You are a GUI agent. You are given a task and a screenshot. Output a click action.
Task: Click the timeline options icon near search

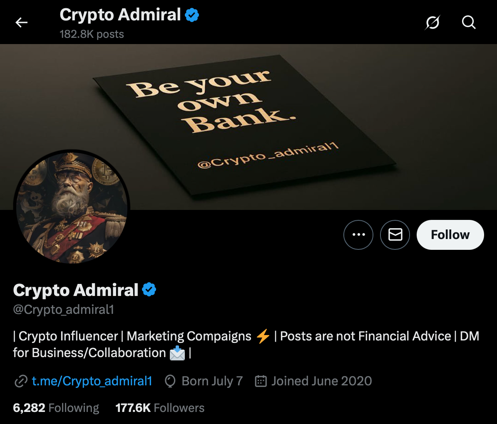[x=432, y=23]
